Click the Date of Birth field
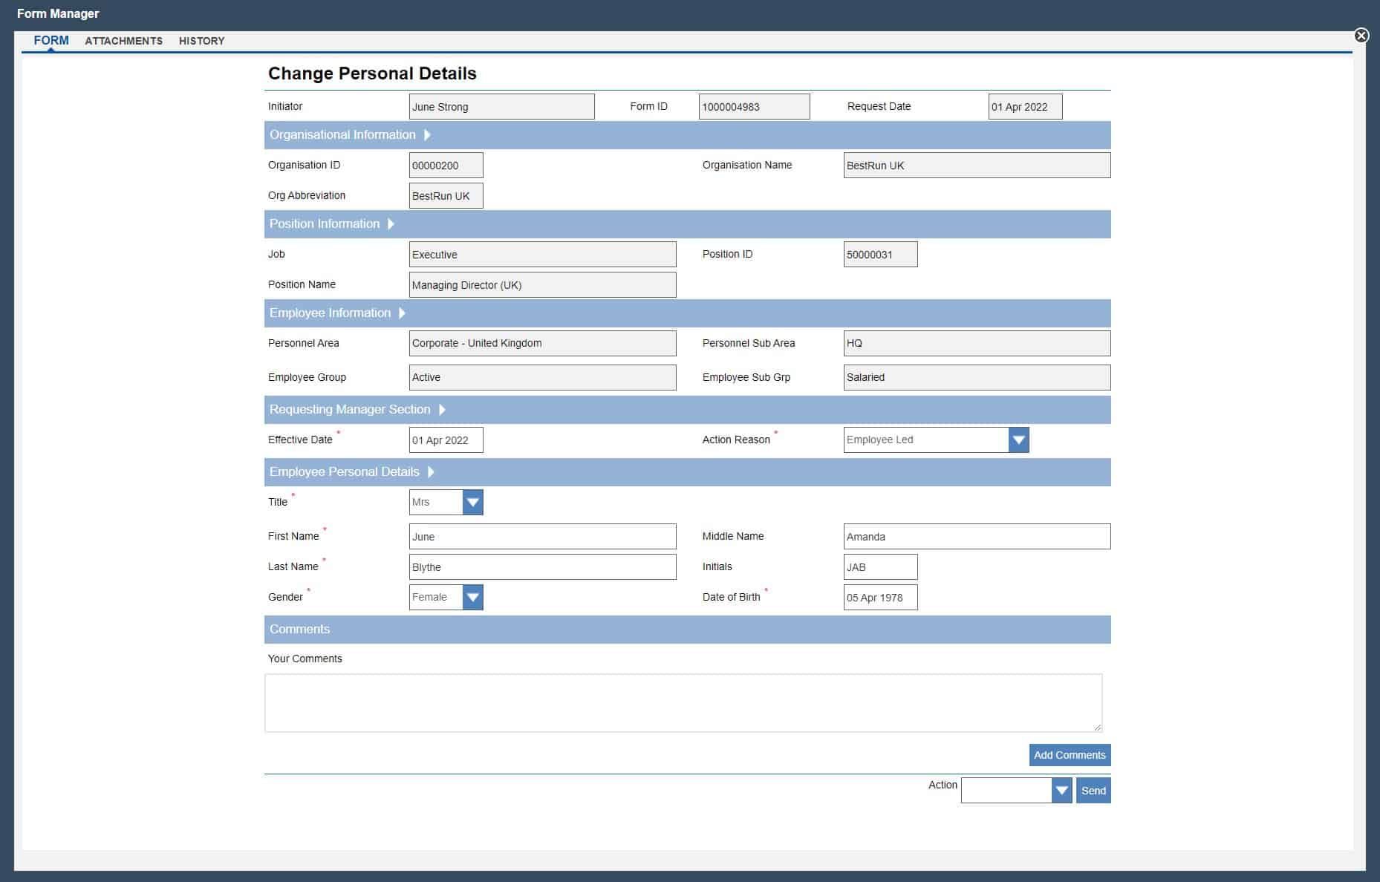 pyautogui.click(x=880, y=598)
